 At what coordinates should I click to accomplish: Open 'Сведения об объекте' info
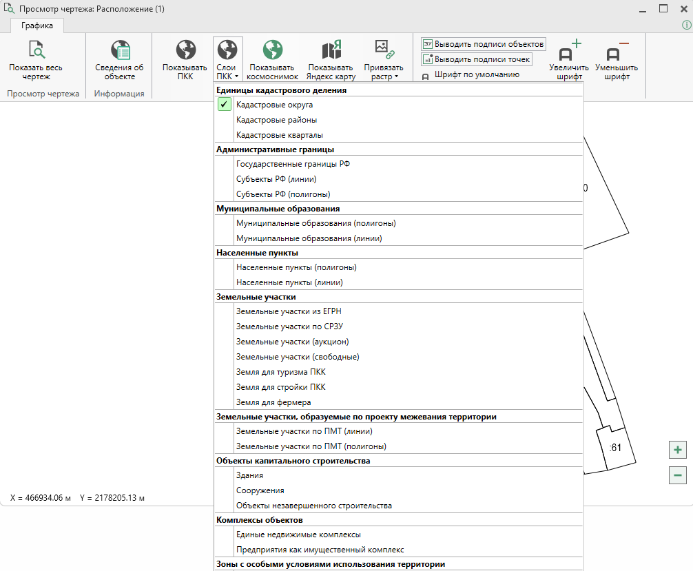[x=119, y=50]
